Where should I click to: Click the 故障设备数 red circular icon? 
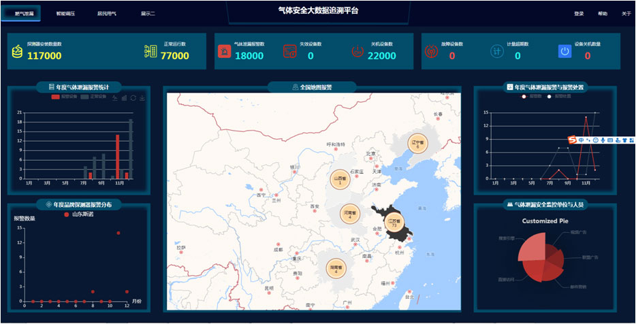(431, 52)
